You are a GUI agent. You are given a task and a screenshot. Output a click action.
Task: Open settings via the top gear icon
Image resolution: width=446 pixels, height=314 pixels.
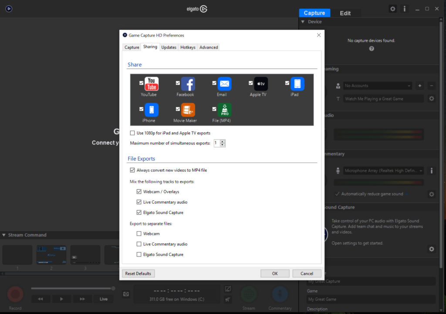(x=392, y=9)
